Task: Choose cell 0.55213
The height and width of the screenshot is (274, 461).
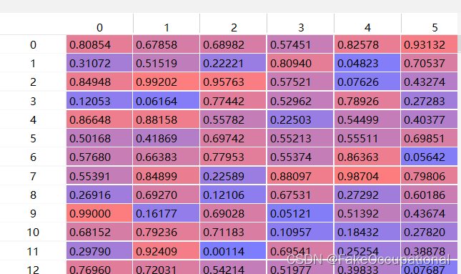Action: [x=300, y=138]
